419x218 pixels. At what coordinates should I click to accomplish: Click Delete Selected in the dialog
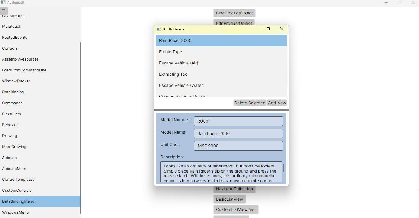[250, 103]
